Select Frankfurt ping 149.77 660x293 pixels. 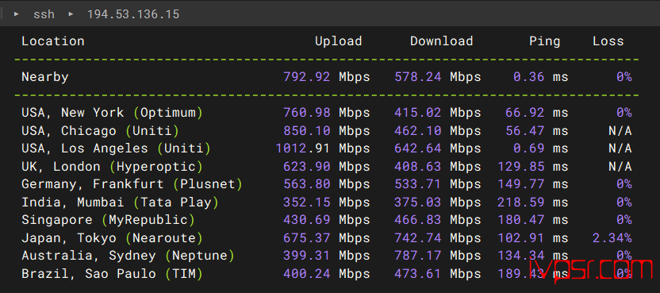[521, 184]
